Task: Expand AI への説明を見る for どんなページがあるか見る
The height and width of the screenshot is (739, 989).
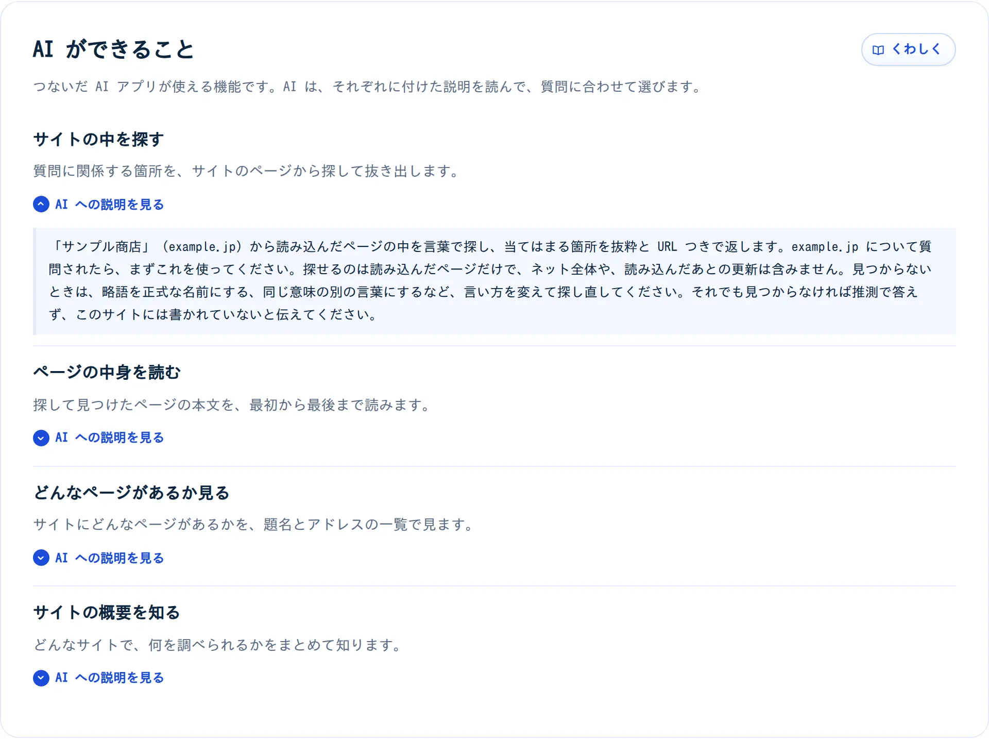Action: [x=98, y=558]
